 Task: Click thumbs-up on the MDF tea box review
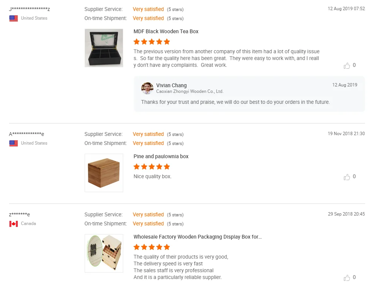347,66
